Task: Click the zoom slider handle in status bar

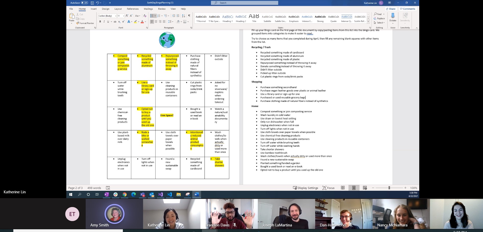Action: coord(389,188)
